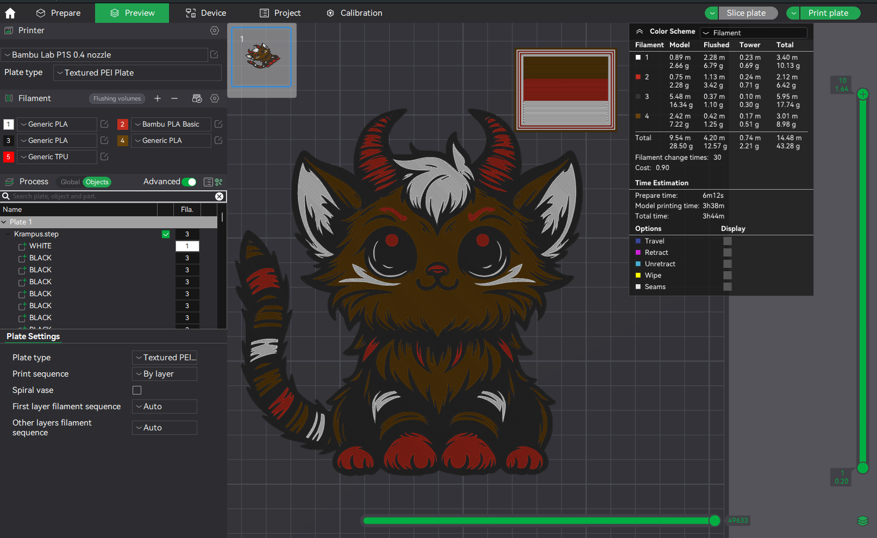Switch process scope to Objects
This screenshot has width=877, height=538.
(x=97, y=182)
